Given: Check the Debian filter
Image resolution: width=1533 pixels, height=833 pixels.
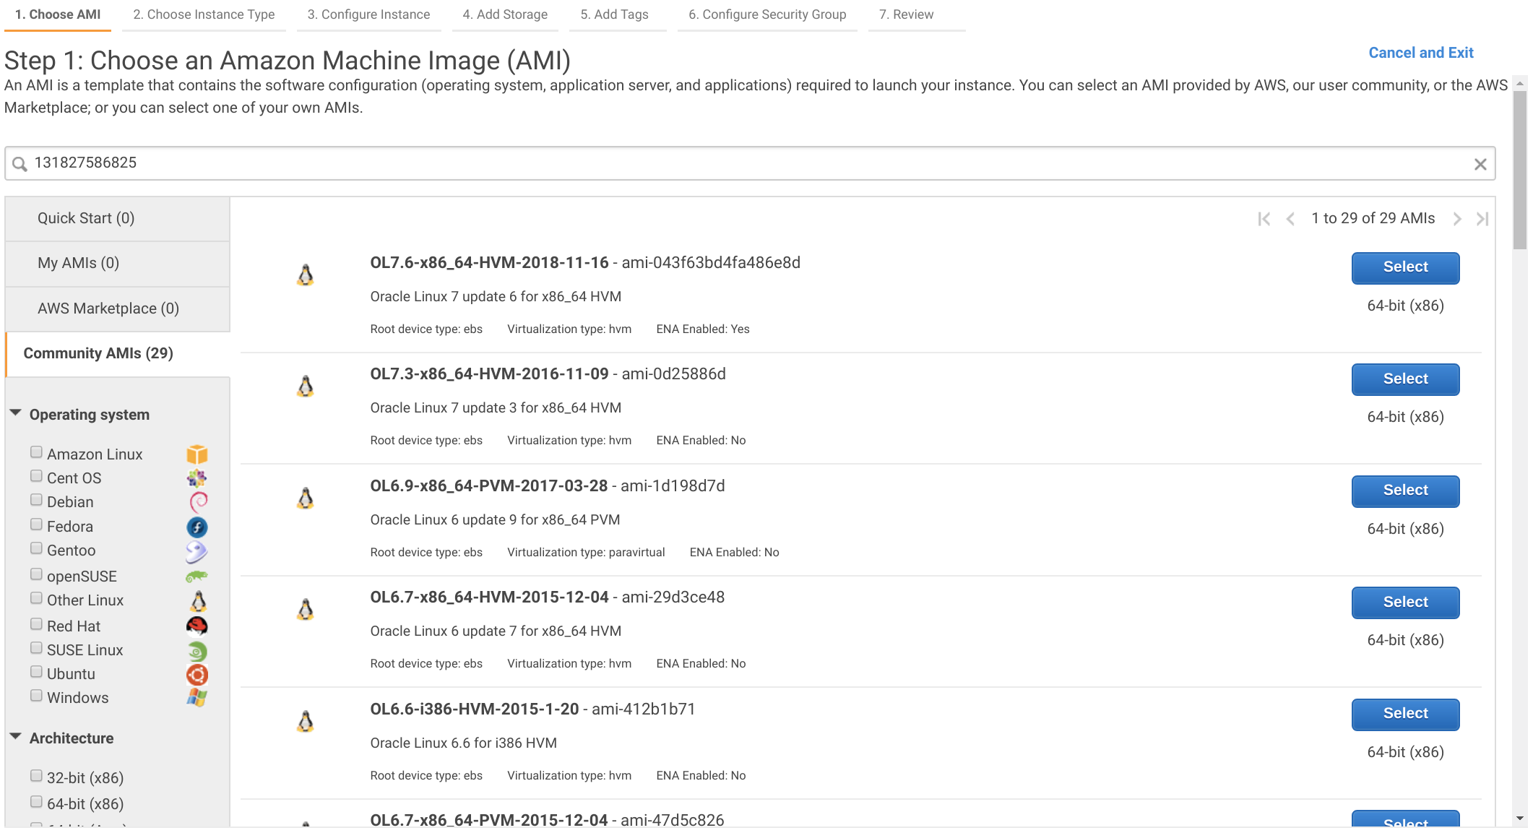Looking at the screenshot, I should tap(36, 500).
